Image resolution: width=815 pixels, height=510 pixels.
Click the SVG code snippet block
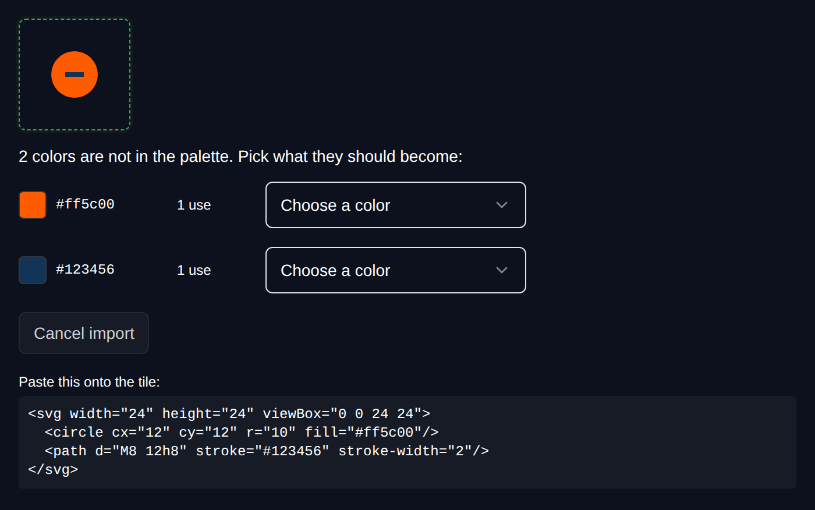[408, 442]
